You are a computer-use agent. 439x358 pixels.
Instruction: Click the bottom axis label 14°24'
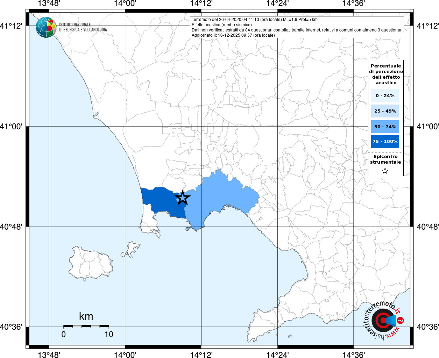click(277, 355)
